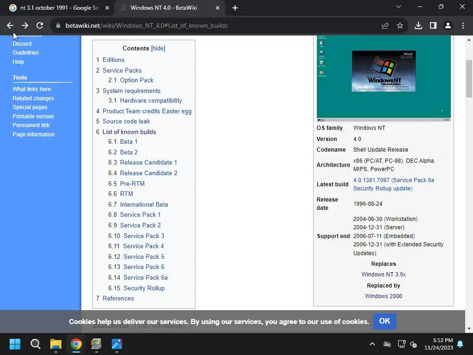Jump to Service Pack 3
The width and height of the screenshot is (473, 355).
pyautogui.click(x=144, y=236)
